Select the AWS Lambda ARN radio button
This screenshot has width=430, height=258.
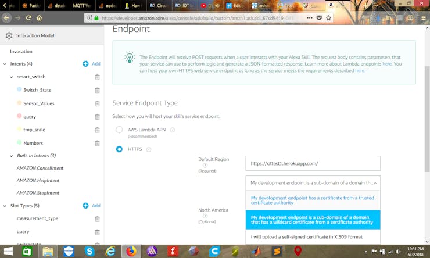pos(119,130)
